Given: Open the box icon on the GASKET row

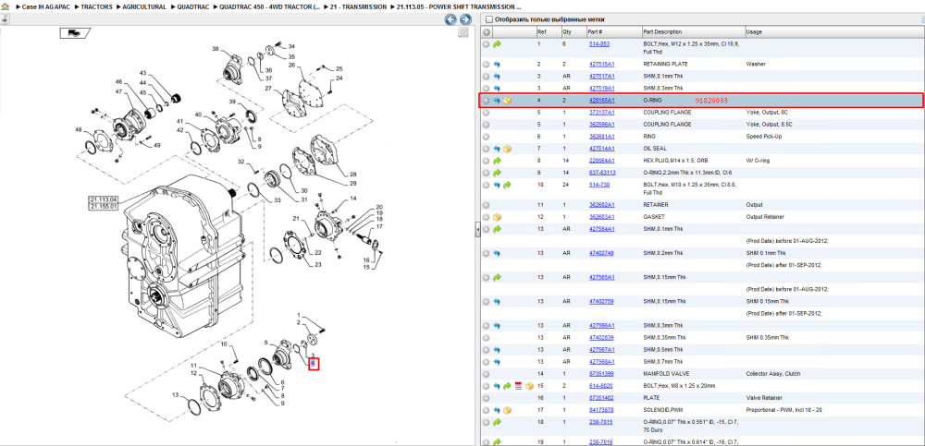Looking at the screenshot, I should tap(497, 217).
